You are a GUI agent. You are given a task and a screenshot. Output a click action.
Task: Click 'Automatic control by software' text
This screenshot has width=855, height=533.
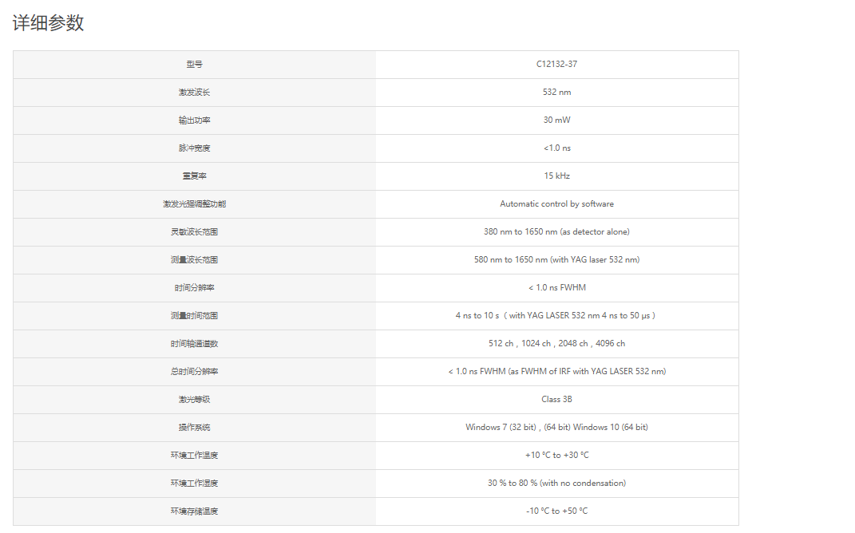pos(556,203)
